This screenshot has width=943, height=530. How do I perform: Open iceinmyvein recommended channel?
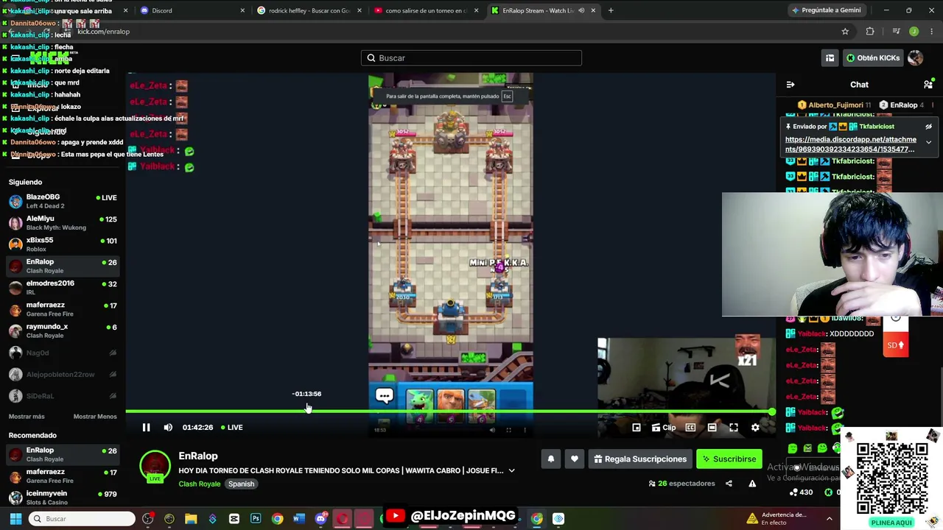point(63,498)
